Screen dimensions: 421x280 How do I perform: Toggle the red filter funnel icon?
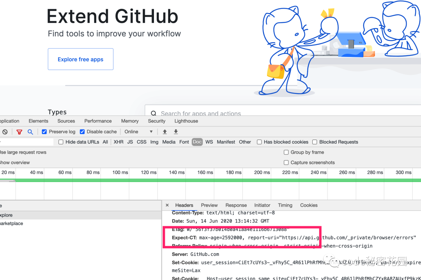(x=19, y=132)
